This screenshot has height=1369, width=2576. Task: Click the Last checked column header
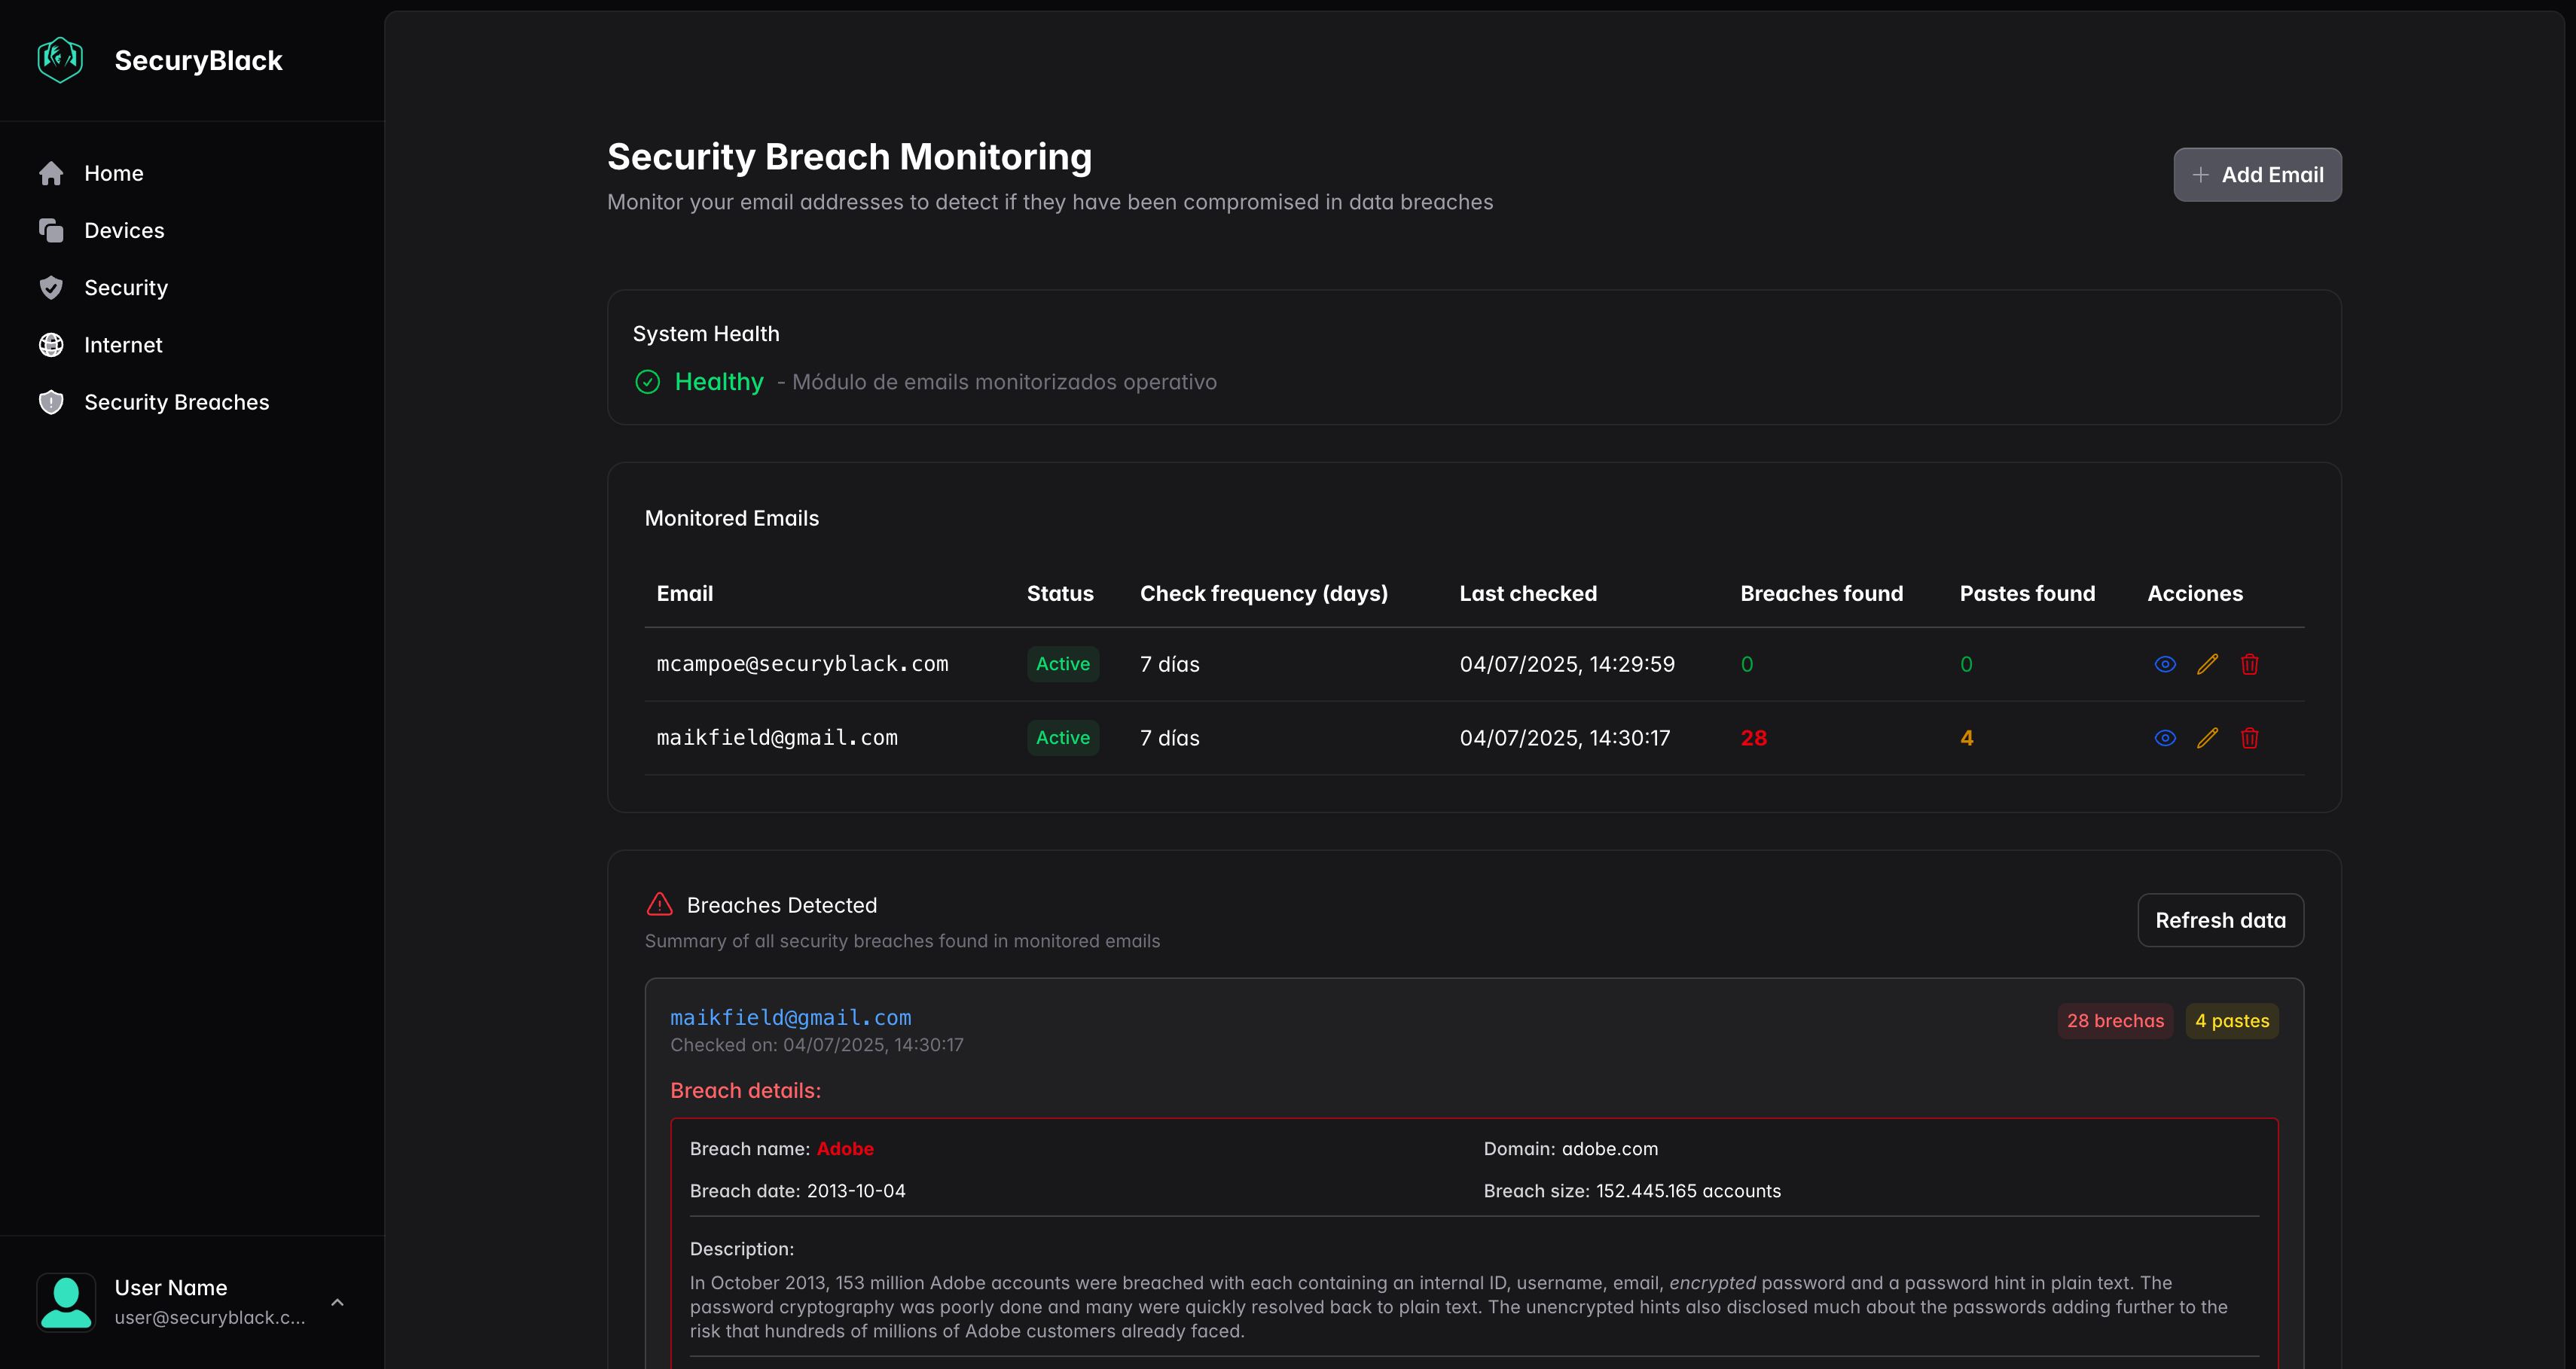pos(1527,594)
